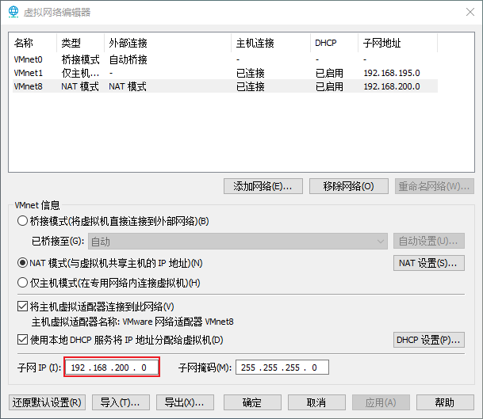Viewport: 483px width, 419px height.
Task: Confirm with the 确定 button
Action: click(252, 402)
